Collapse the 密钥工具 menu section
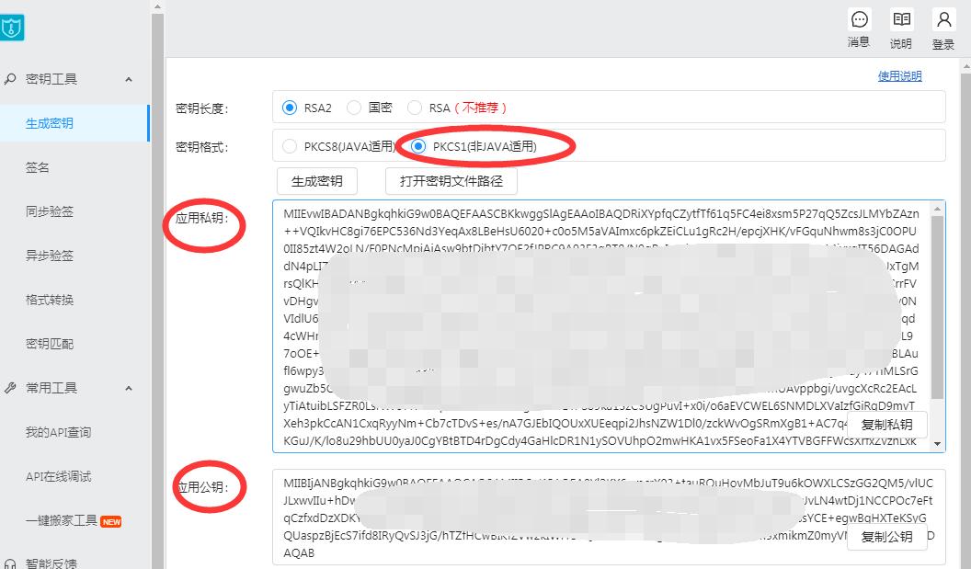Viewport: 971px width, 569px height. tap(129, 79)
